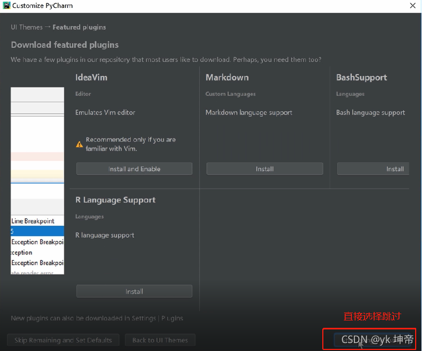Click Bash language support description

coord(371,112)
